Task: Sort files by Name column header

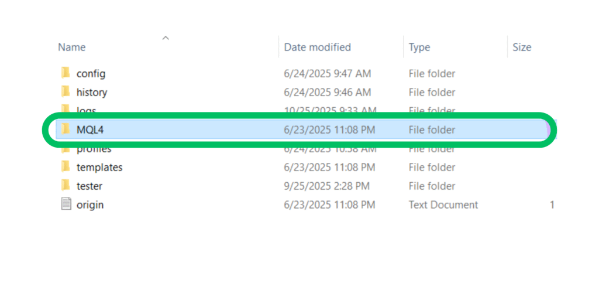Action: (72, 47)
